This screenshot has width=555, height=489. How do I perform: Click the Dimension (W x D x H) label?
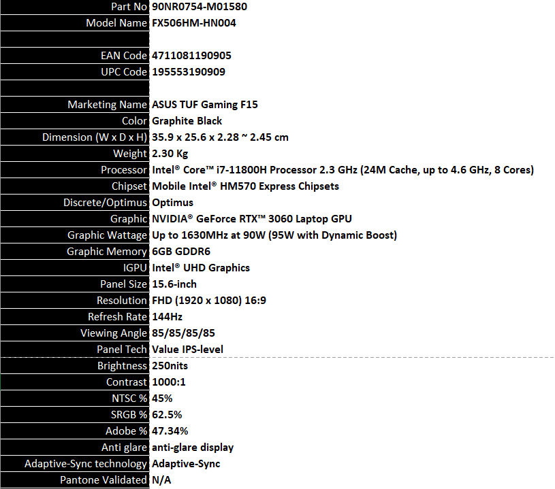[94, 137]
